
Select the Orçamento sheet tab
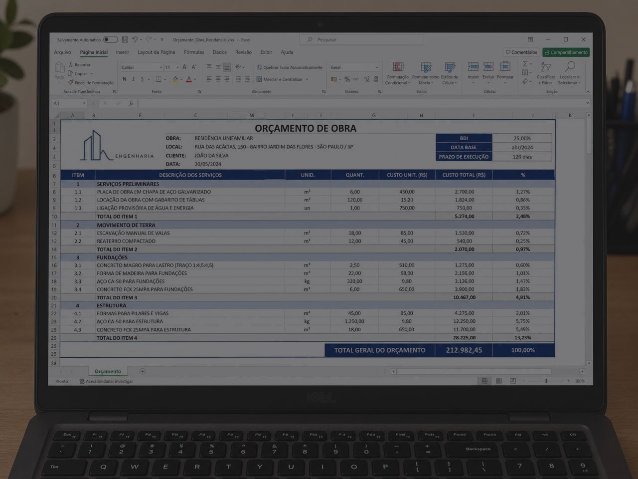(108, 371)
